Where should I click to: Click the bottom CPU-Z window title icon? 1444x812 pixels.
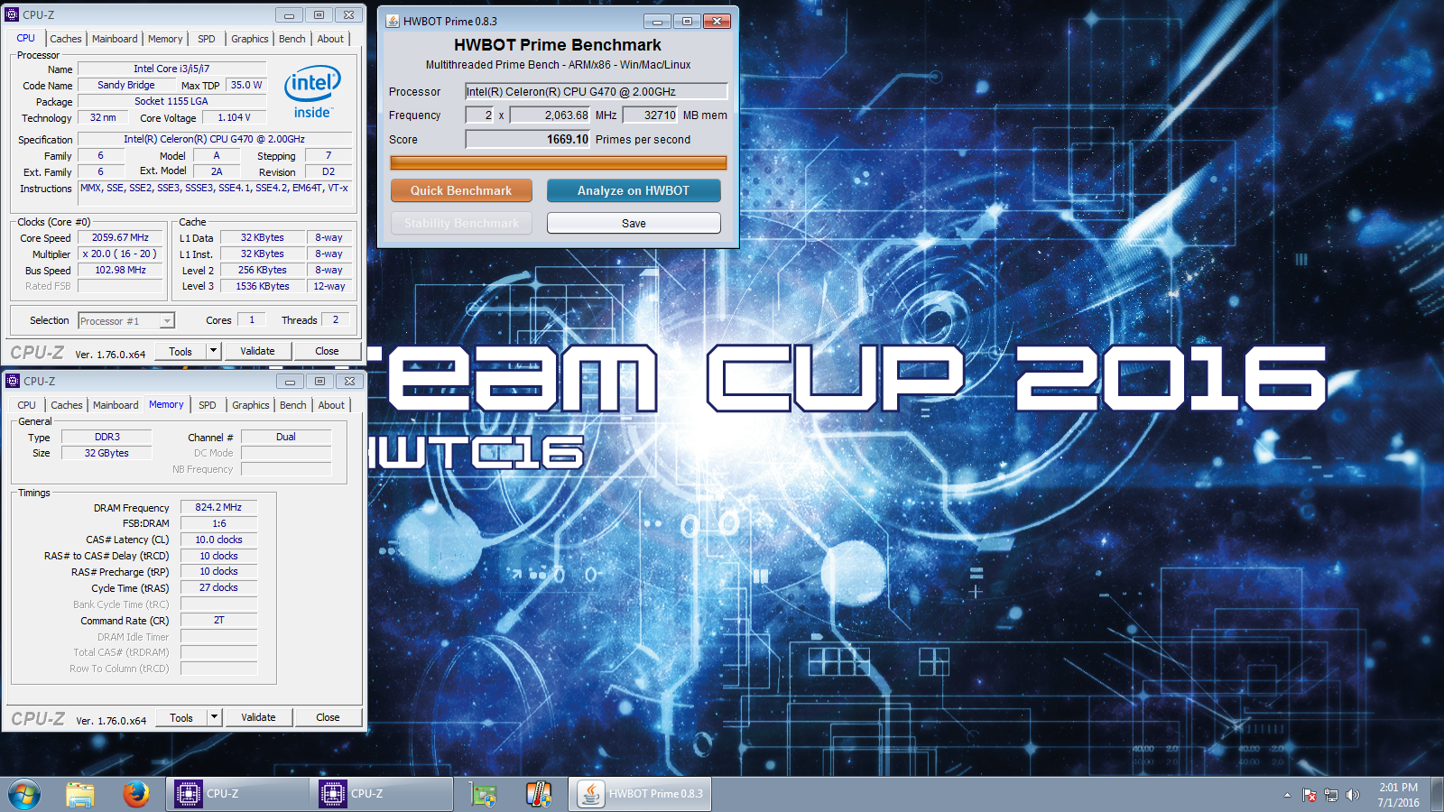13,381
